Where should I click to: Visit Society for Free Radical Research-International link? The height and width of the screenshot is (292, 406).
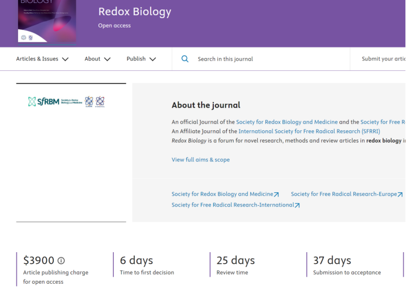[x=233, y=205]
